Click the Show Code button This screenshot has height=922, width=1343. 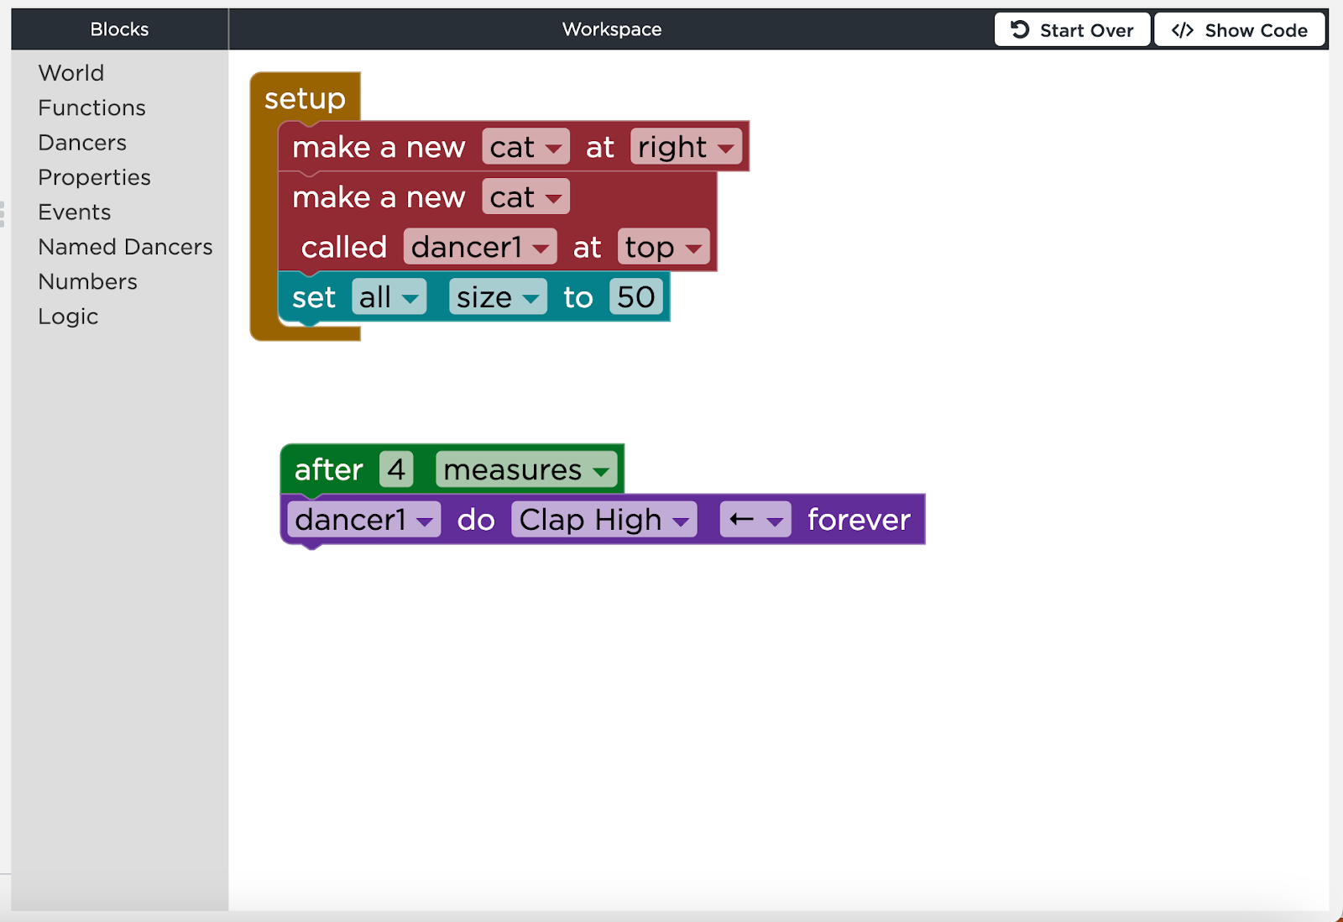[x=1239, y=30]
